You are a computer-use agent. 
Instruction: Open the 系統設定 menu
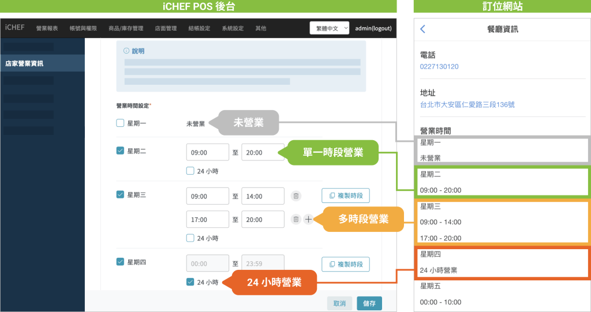pos(233,28)
